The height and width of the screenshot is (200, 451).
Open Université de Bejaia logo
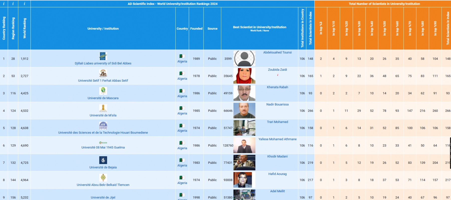pos(103,160)
